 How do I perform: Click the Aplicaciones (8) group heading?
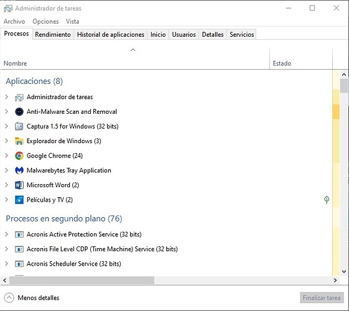click(x=34, y=81)
